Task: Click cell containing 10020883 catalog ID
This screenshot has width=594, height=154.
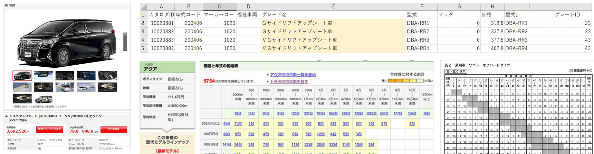Action: (x=162, y=40)
